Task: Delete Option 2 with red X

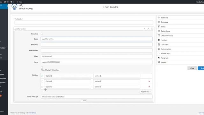Action: pyautogui.click(x=149, y=81)
